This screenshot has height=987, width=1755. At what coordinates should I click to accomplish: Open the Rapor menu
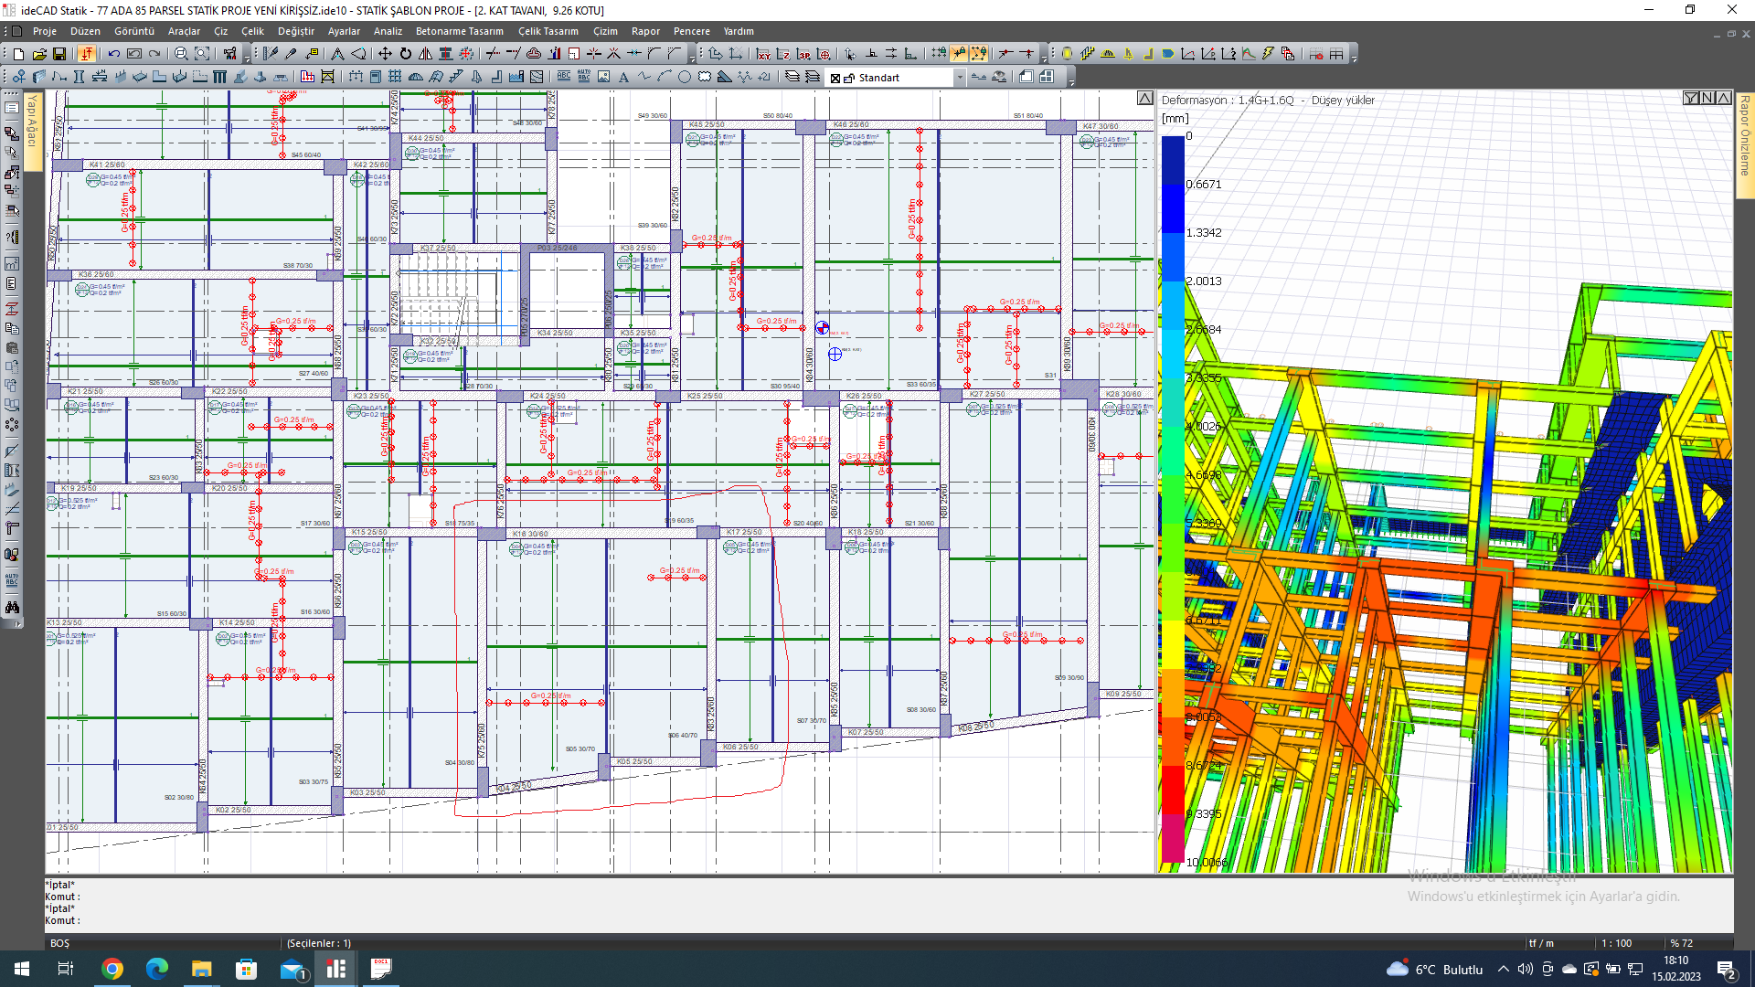pos(645,31)
